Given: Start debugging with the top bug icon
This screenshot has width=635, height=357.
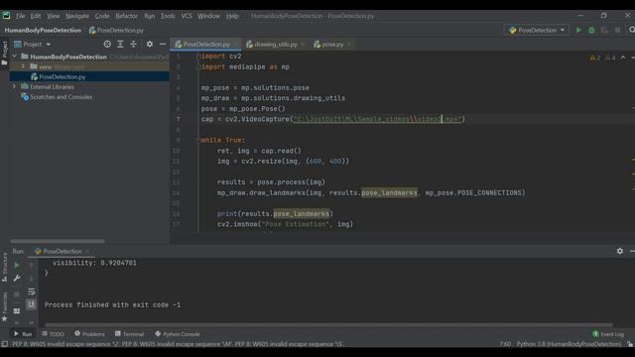Looking at the screenshot, I should (591, 30).
